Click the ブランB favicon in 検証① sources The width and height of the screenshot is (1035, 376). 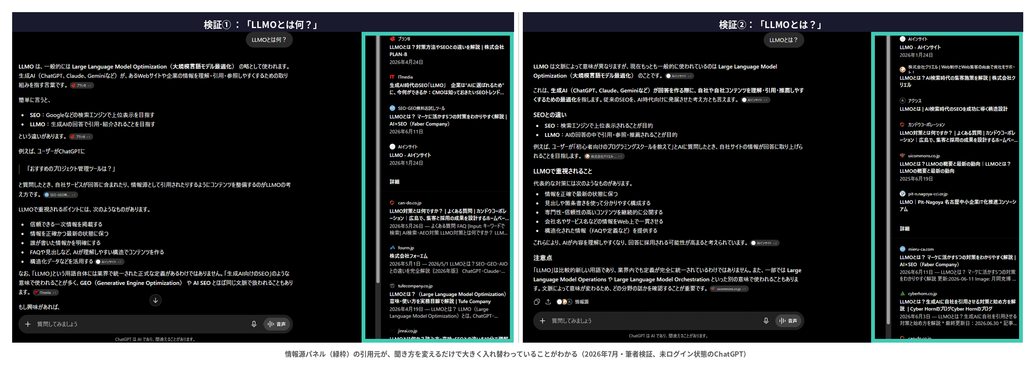pos(392,39)
